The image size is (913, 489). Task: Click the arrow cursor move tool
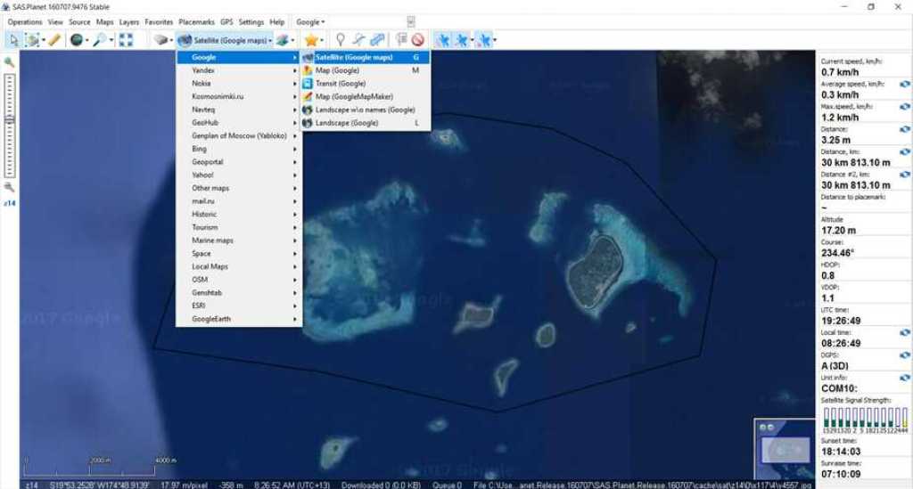13,39
